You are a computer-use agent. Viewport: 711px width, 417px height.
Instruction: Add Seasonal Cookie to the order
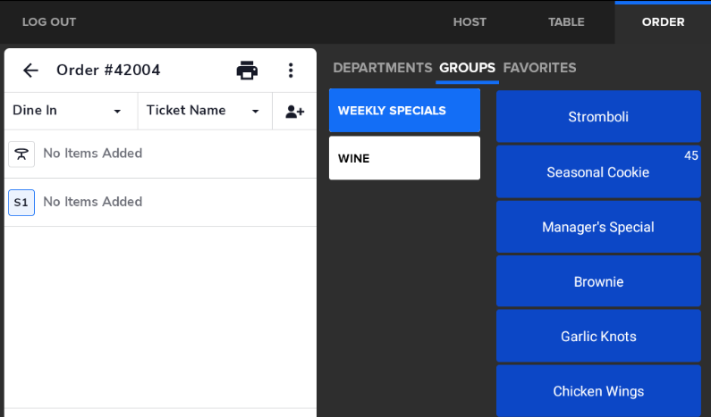598,172
